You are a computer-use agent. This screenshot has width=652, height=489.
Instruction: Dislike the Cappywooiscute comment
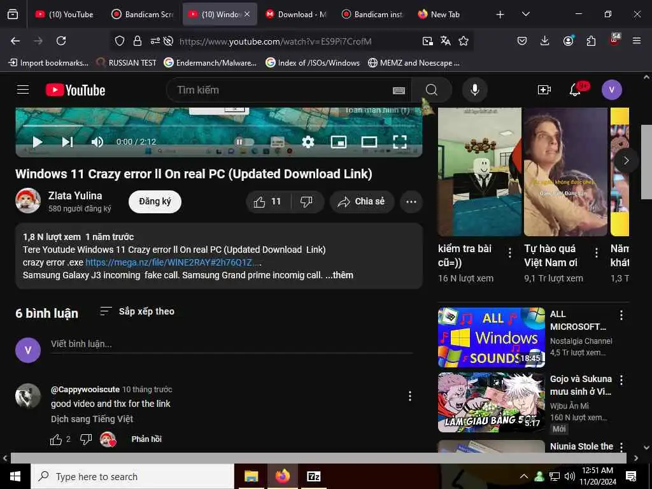[x=86, y=439]
